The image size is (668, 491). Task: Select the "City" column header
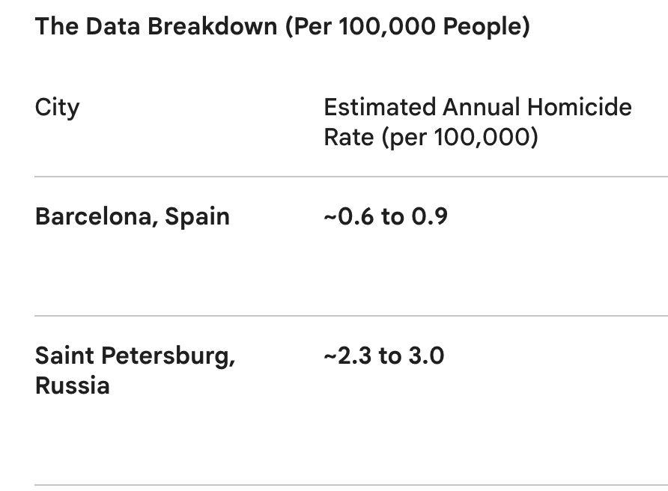[57, 108]
